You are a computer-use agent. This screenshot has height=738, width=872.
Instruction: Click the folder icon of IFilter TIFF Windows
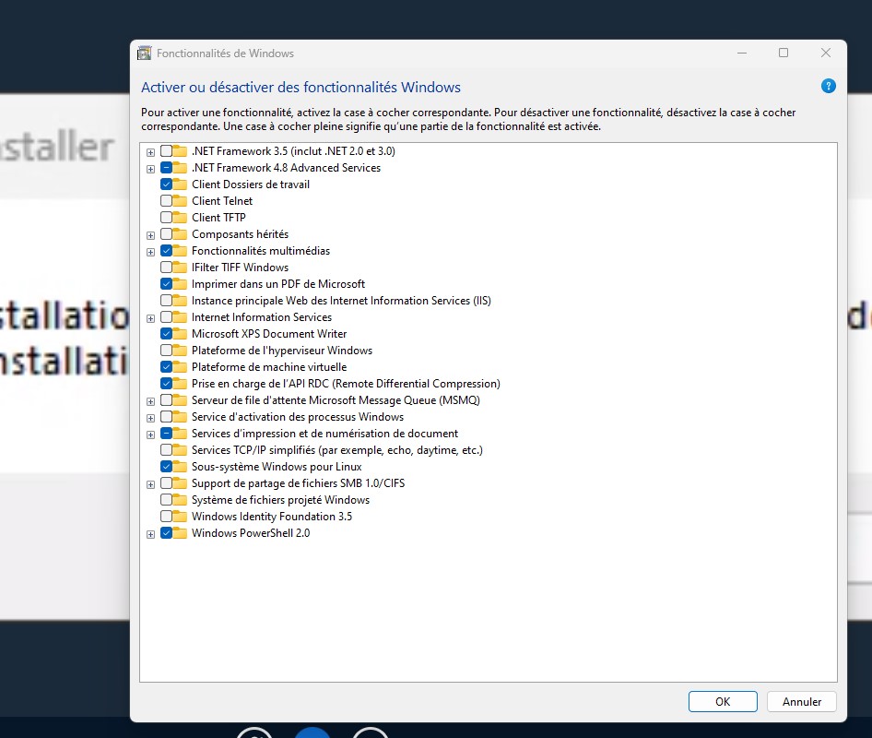click(x=180, y=268)
